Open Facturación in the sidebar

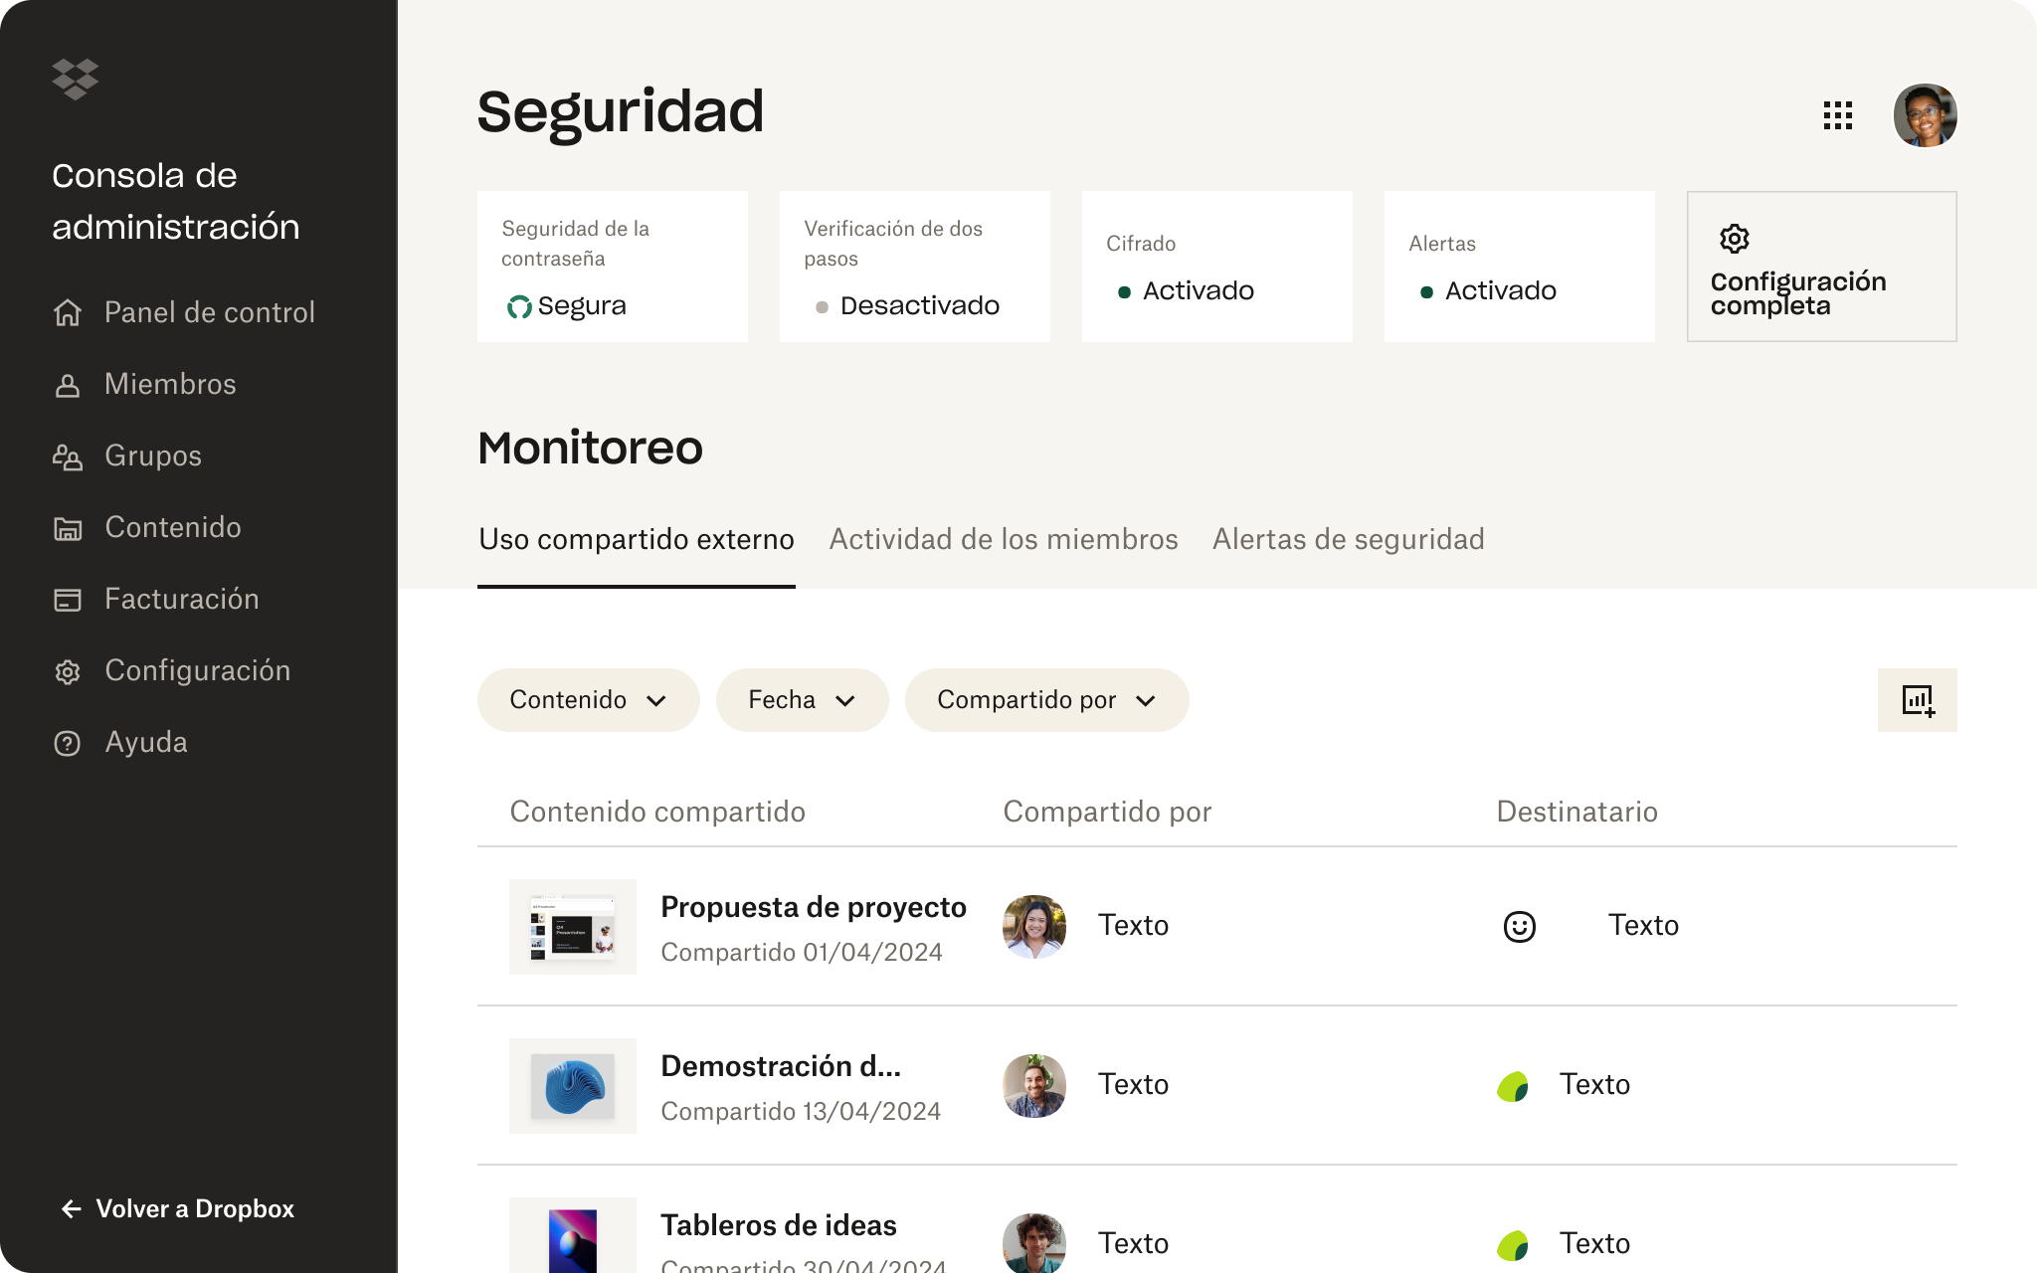pos(156,599)
